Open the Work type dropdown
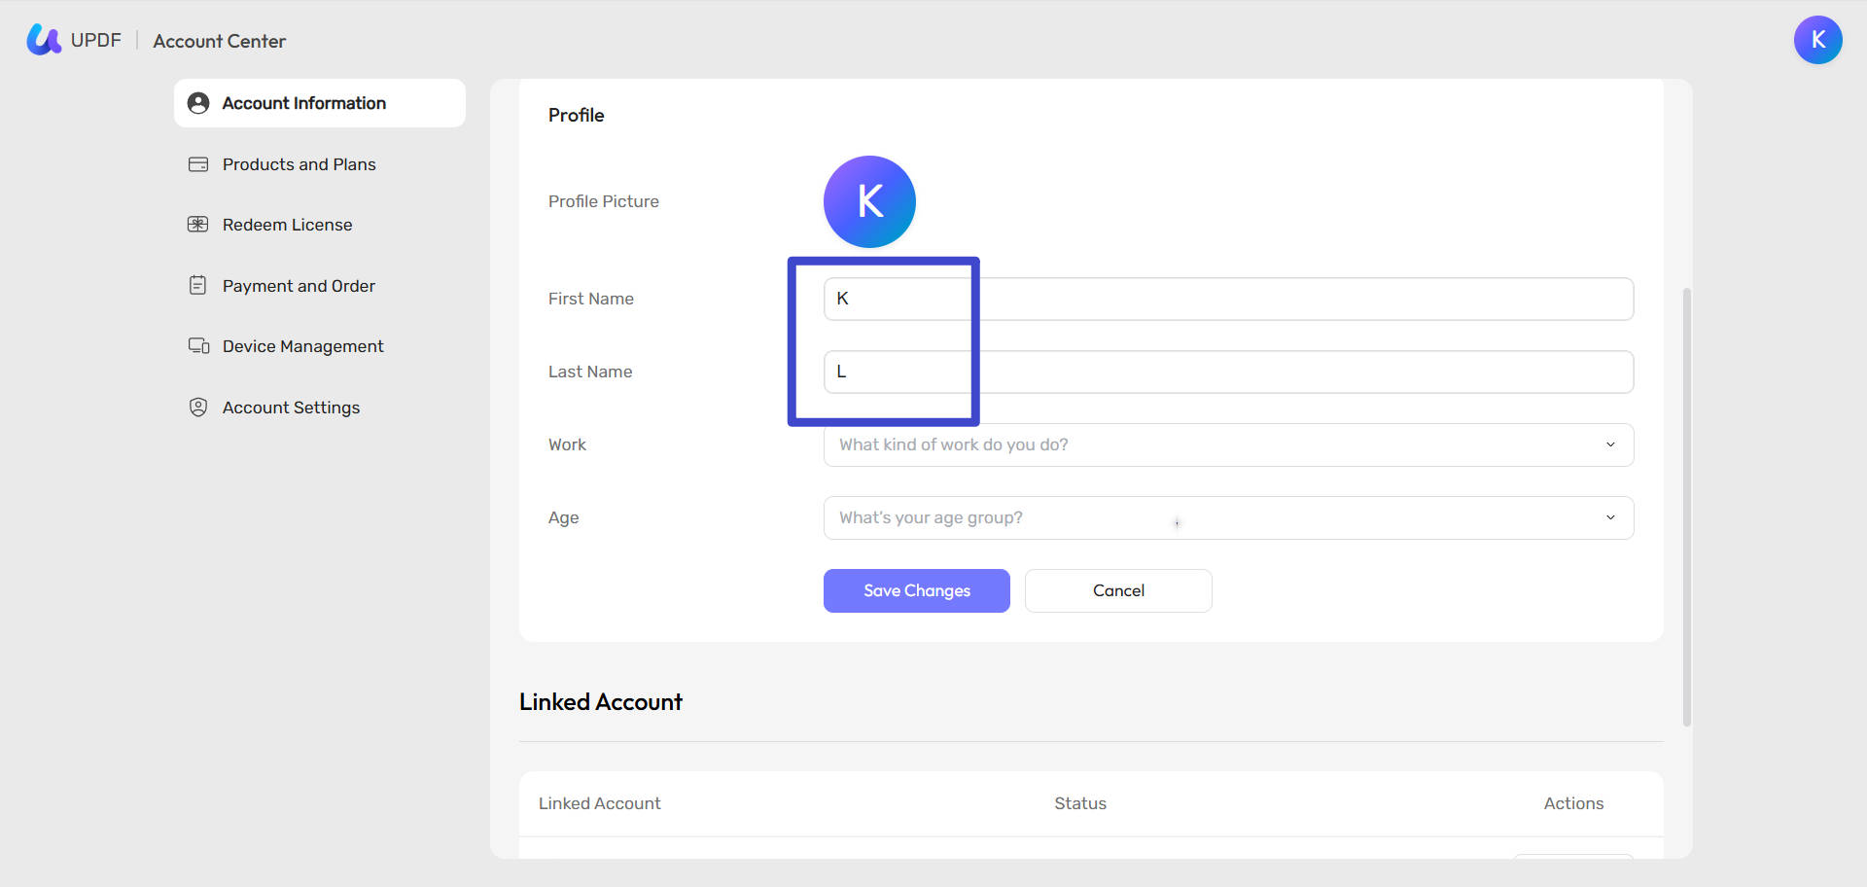Image resolution: width=1867 pixels, height=887 pixels. (1228, 444)
